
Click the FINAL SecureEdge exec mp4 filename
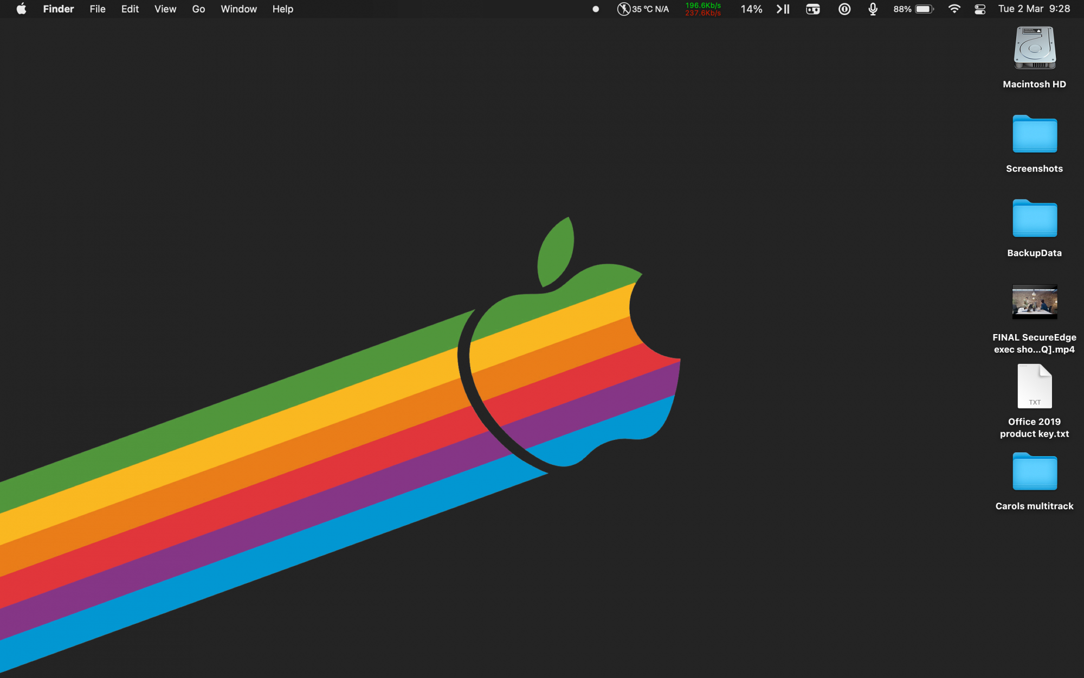coord(1034,343)
